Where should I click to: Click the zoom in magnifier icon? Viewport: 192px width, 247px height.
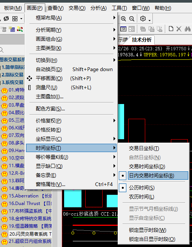(x=123, y=19)
